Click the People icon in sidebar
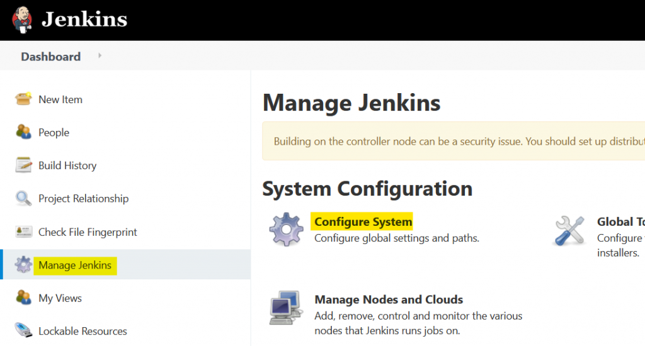645x346 pixels. click(23, 132)
